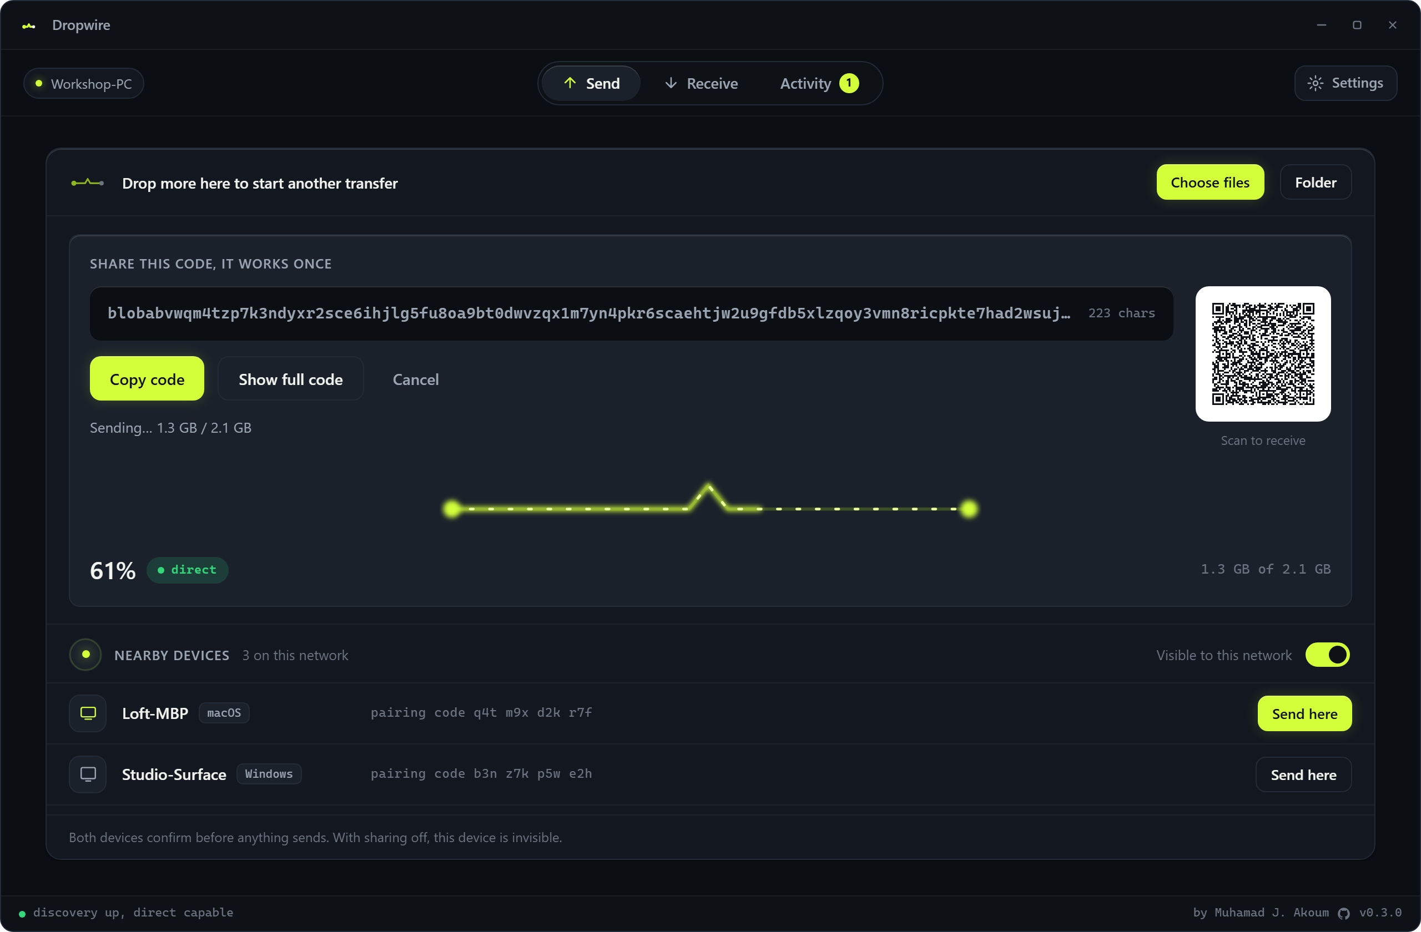Image resolution: width=1421 pixels, height=932 pixels.
Task: Click the by Muhamad J. Akoum credit
Action: (x=1261, y=913)
